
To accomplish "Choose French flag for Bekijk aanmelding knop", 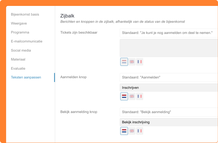I will (x=140, y=131).
